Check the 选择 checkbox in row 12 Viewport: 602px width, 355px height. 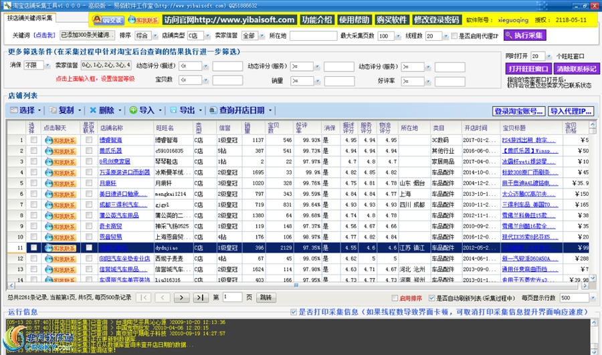pos(34,258)
